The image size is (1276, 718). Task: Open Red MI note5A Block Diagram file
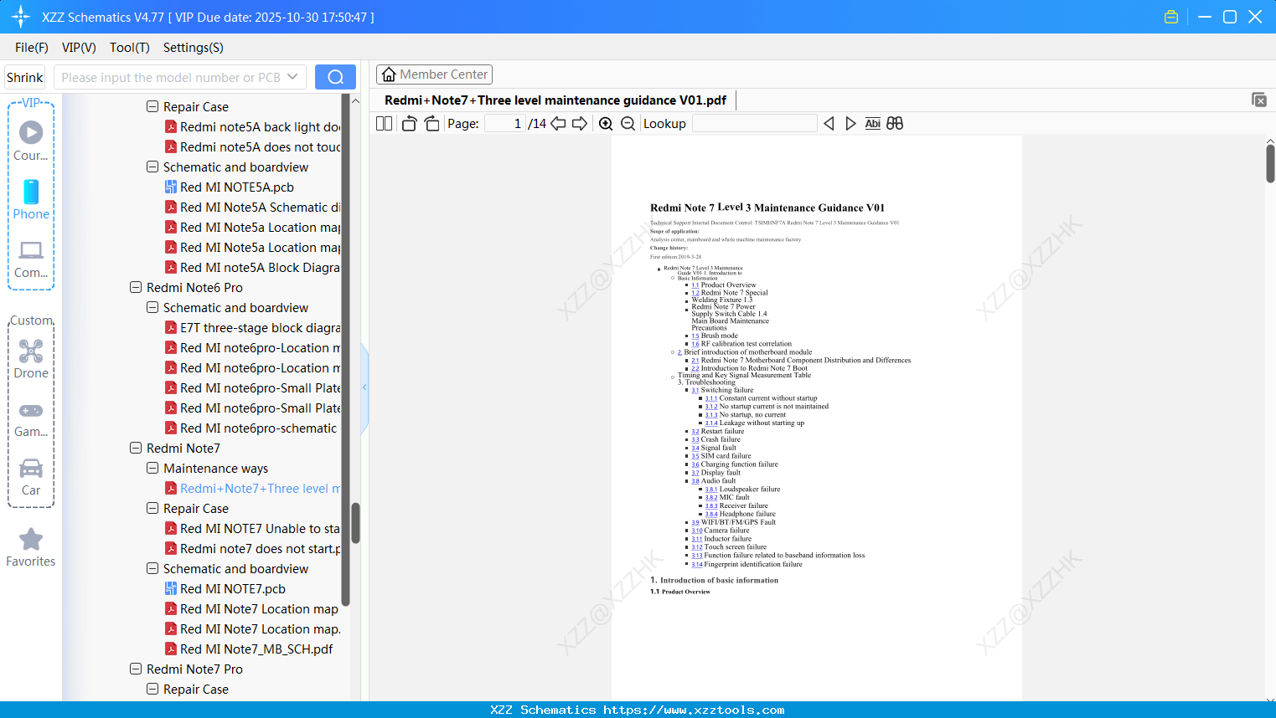[x=252, y=268]
